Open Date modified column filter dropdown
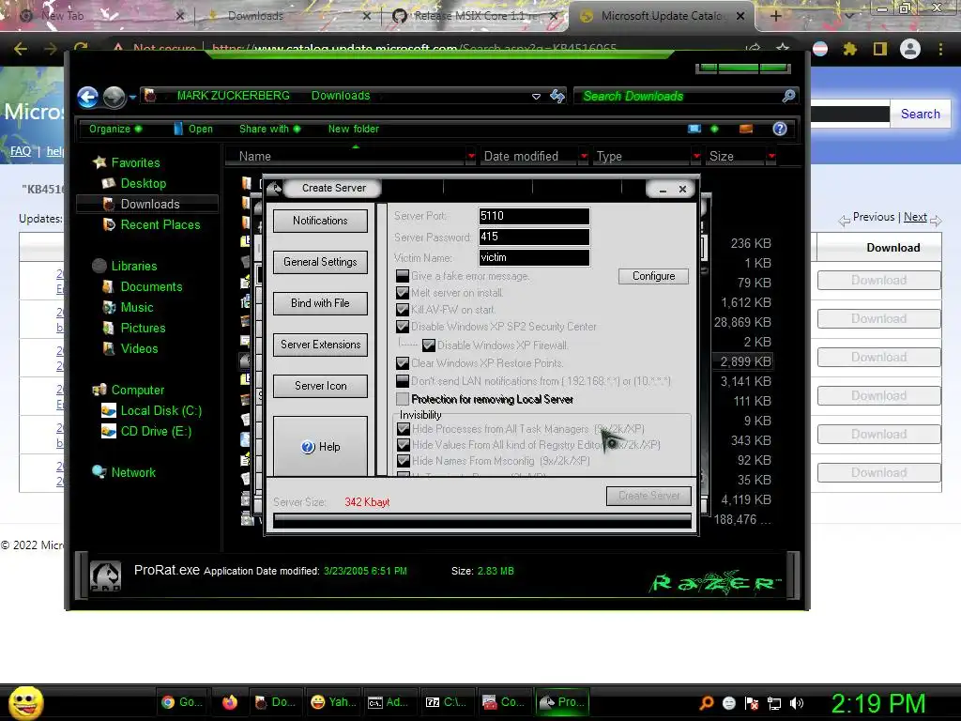961x721 pixels. 584,157
